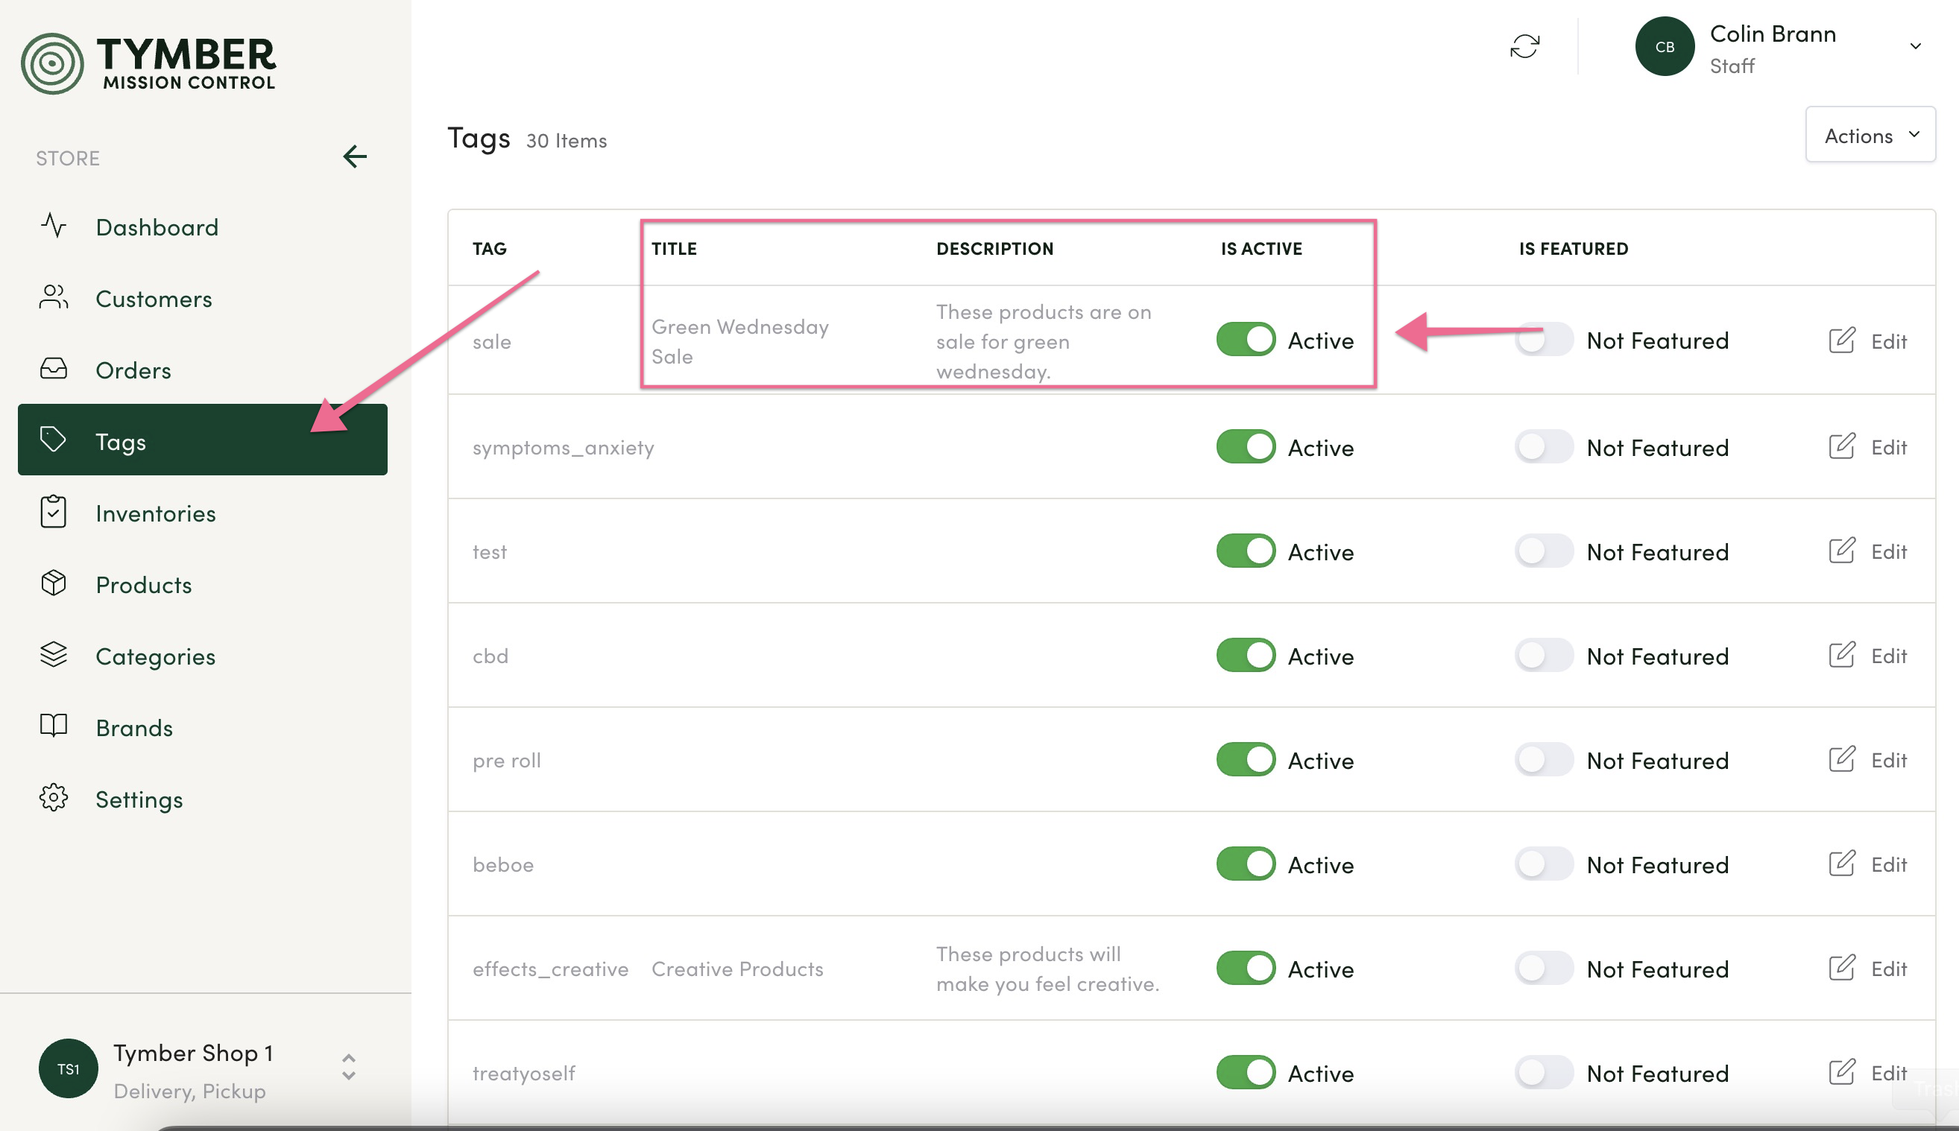Click the CB user avatar
Screen dimensions: 1959x1131
[1665, 47]
